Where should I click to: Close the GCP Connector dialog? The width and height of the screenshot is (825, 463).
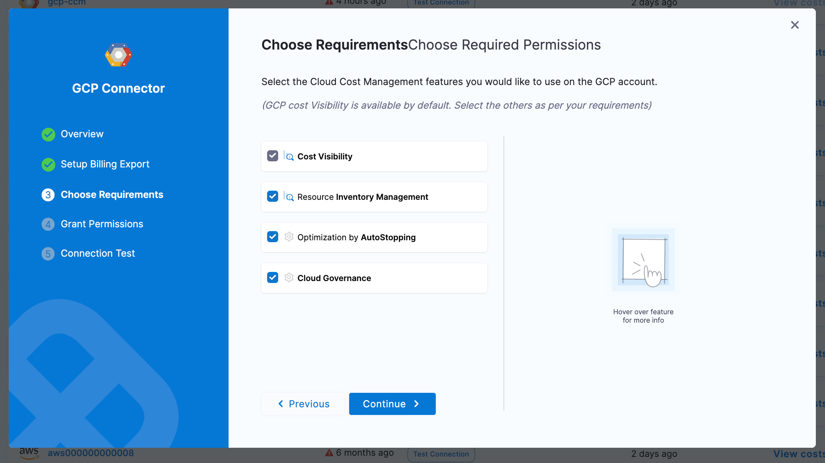(x=795, y=25)
